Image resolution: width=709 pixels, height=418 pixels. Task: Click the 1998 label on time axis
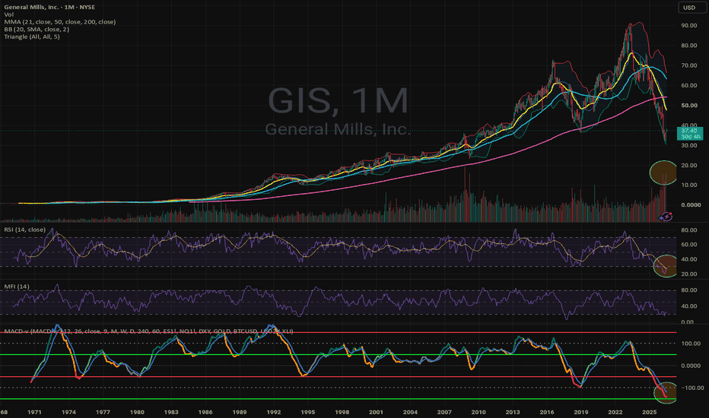click(x=342, y=412)
